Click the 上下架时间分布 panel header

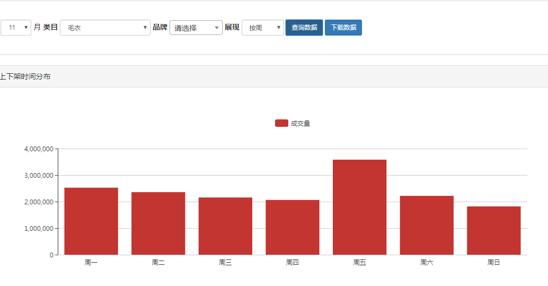coord(25,77)
